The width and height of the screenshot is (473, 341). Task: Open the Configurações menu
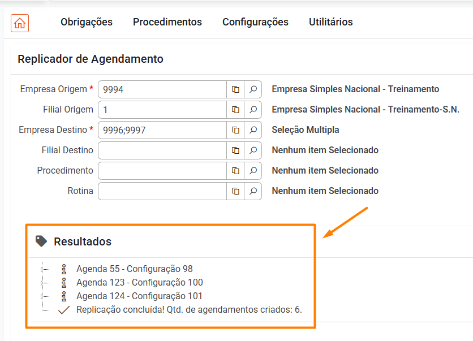click(255, 22)
